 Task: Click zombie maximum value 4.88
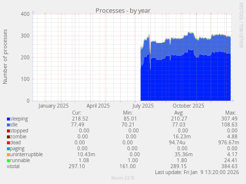(232, 136)
